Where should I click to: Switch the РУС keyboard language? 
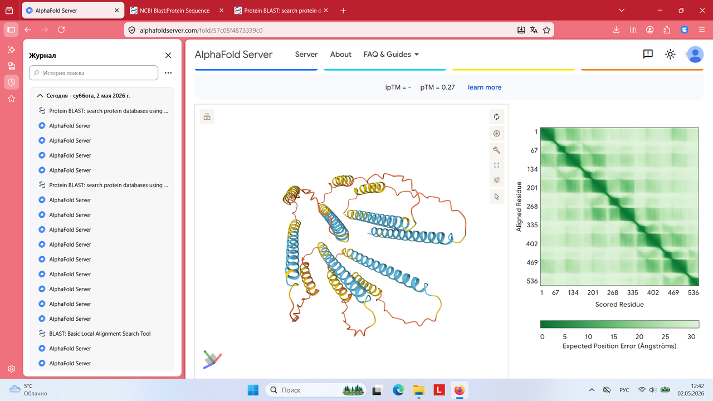tap(624, 390)
